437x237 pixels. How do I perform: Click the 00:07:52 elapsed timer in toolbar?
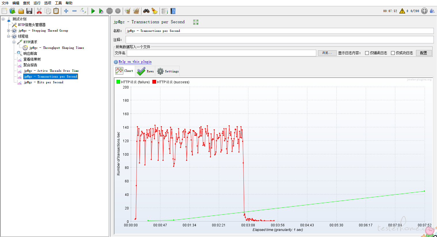pos(390,11)
